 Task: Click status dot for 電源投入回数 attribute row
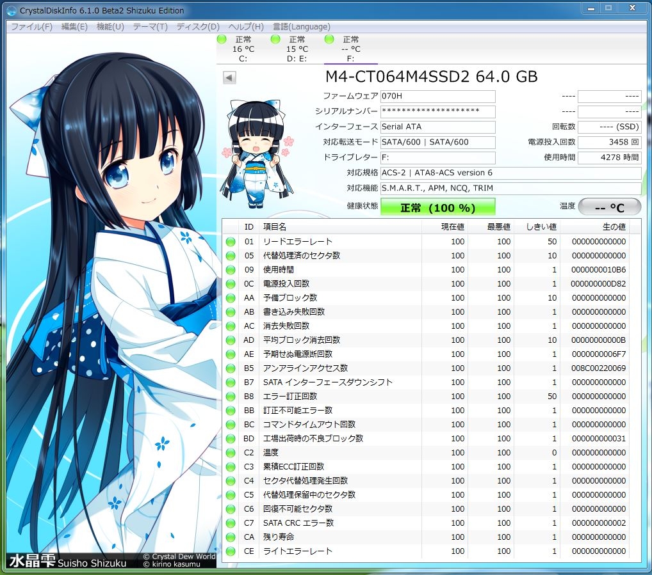tap(231, 284)
